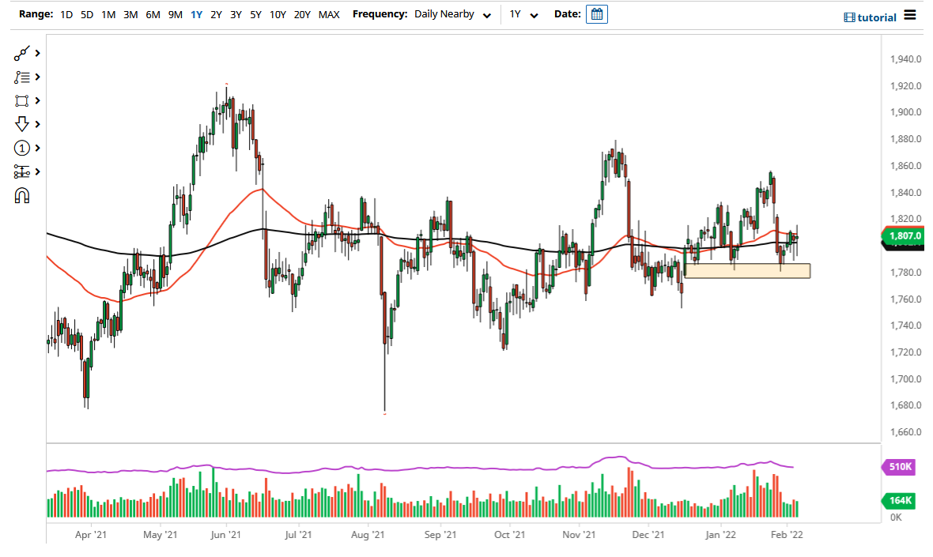The height and width of the screenshot is (557, 933).
Task: Click the 1,660.0 price axis label
Action: point(905,432)
